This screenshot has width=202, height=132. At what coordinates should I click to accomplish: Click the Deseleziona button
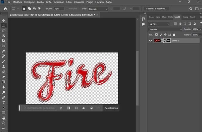pos(111,108)
